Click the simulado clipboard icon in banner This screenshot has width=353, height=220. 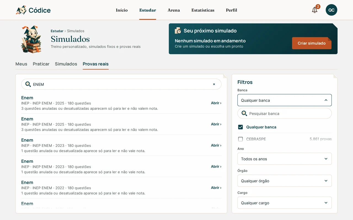click(178, 31)
